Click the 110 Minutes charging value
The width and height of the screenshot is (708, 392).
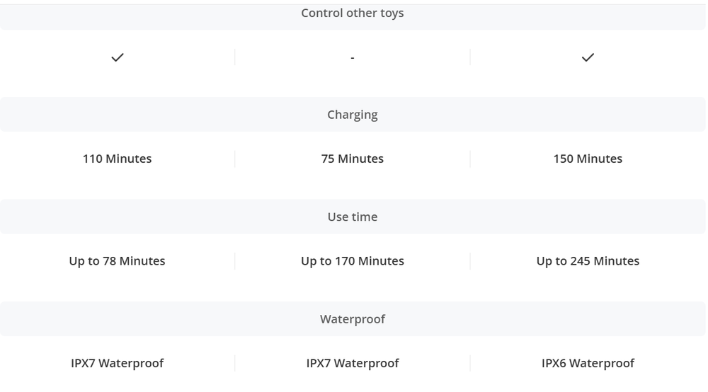point(118,159)
